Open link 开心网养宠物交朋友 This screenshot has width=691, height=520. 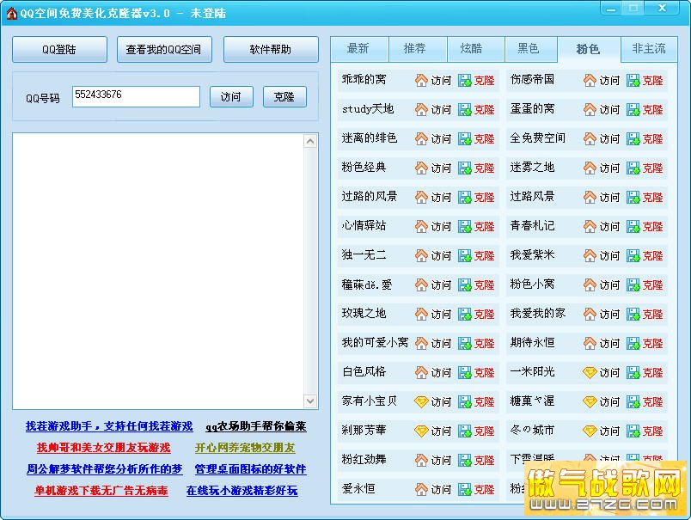(x=245, y=448)
